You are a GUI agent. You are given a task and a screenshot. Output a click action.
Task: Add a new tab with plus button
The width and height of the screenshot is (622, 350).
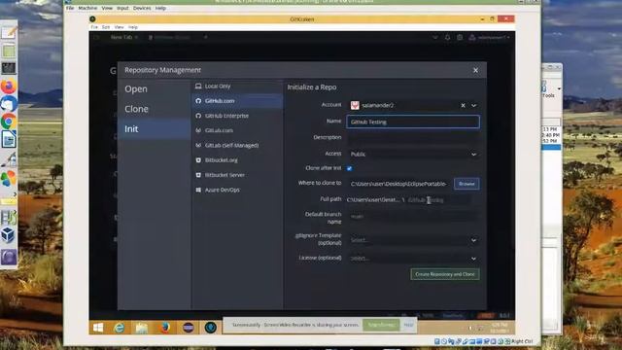point(205,37)
